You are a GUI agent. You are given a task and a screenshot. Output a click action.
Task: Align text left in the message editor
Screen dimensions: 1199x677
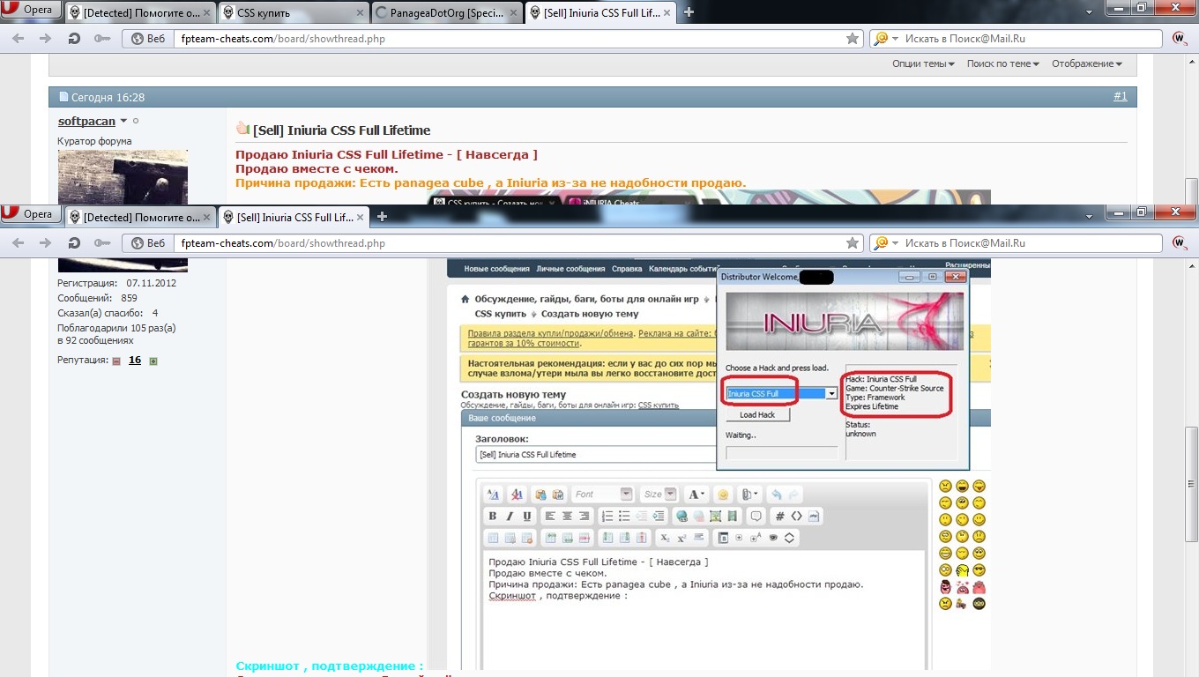click(550, 516)
